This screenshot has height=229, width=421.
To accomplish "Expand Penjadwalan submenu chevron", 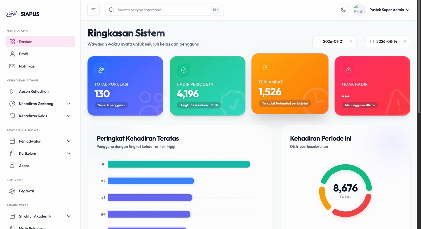I will pyautogui.click(x=69, y=141).
